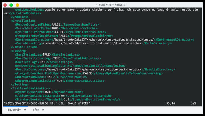This screenshot has height=116, width=205.
Task: Click the FALSE value of PromptForDownloadMirror
Action: click(63, 36)
